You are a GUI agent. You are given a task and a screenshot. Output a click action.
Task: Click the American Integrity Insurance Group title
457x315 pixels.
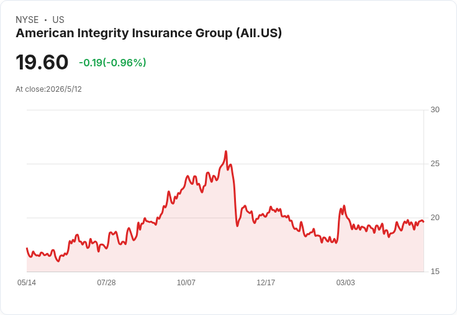tap(148, 33)
